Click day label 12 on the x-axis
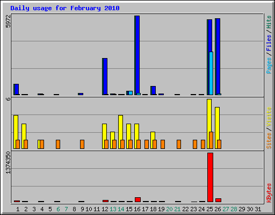Image resolution: width=275 pixels, height=215 pixels. [x=105, y=209]
